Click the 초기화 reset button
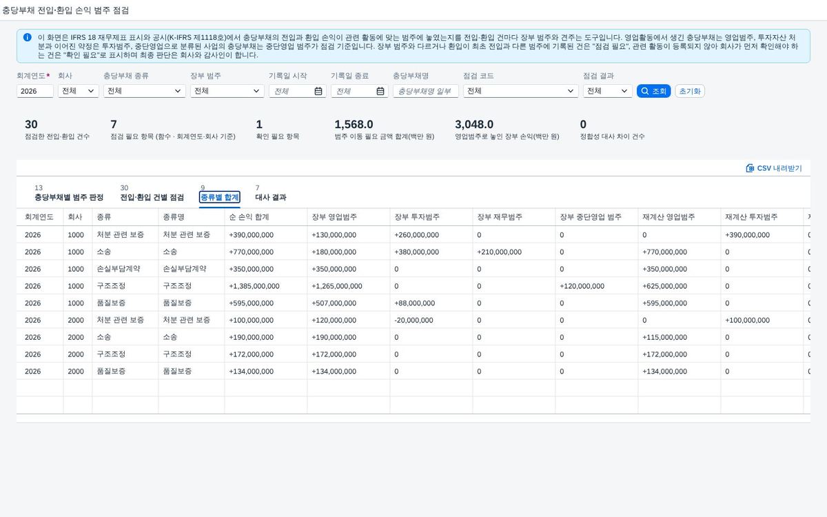Viewport: 827px width, 517px height. point(689,91)
